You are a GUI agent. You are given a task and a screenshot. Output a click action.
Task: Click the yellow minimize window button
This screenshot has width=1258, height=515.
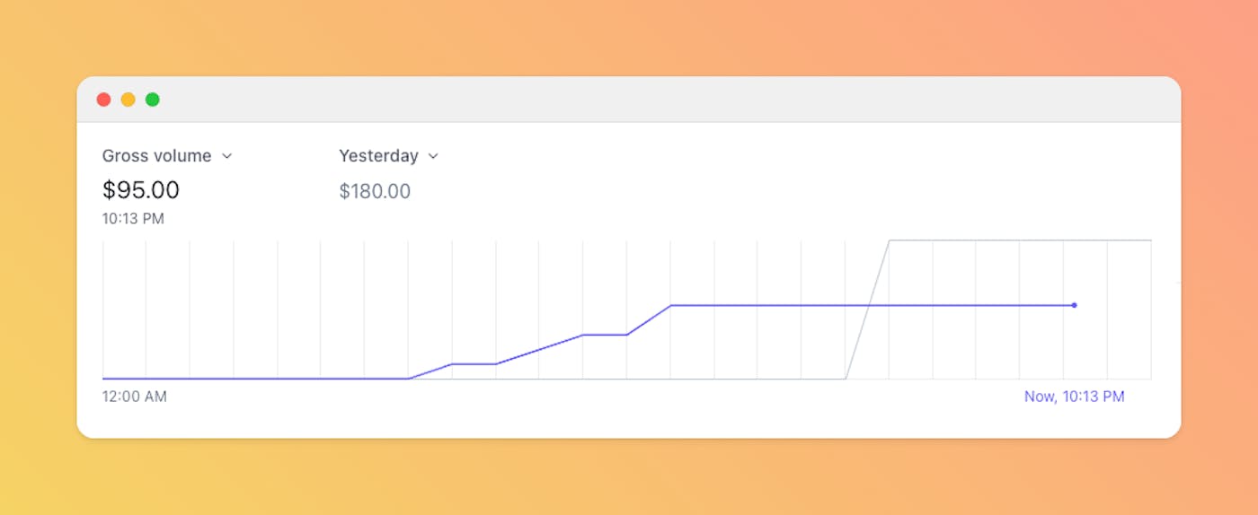tap(128, 100)
